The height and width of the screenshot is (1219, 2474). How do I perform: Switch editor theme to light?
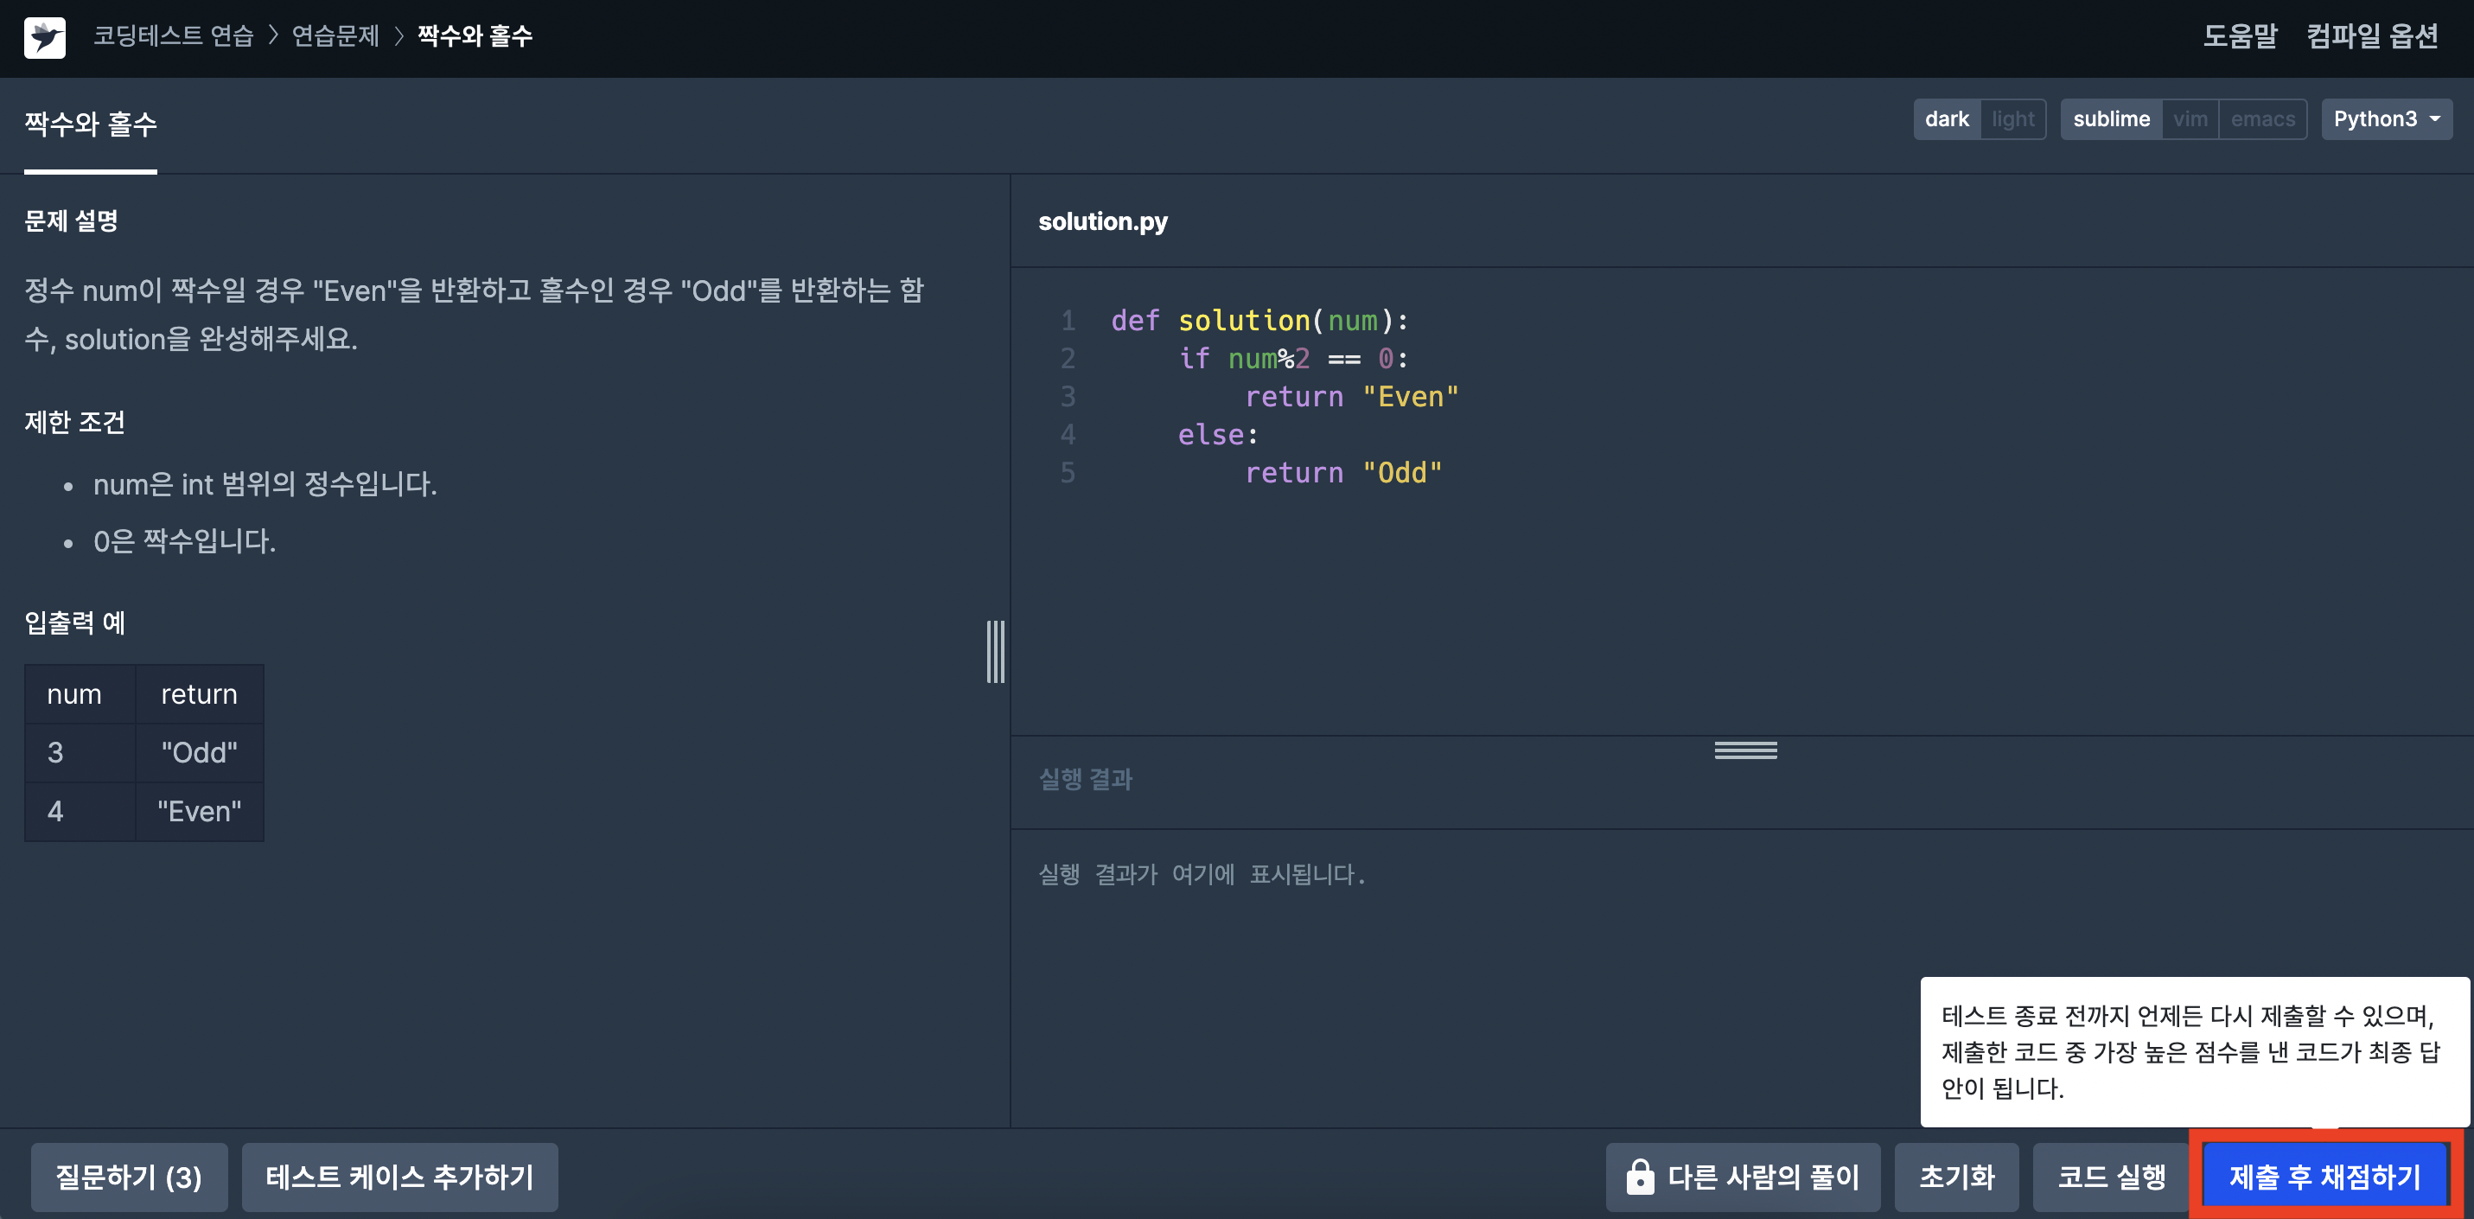[x=2013, y=119]
